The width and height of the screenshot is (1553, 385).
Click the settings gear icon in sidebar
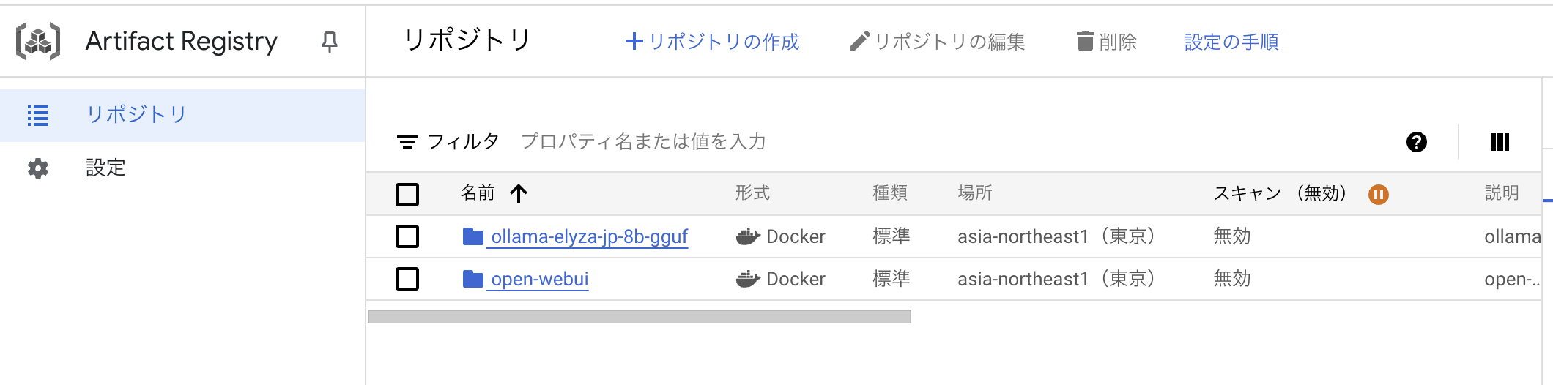[x=38, y=168]
